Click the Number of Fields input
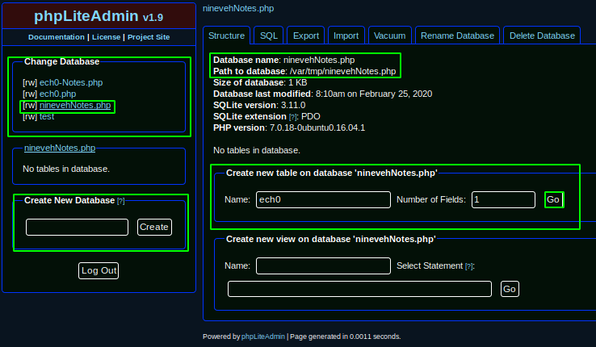This screenshot has height=347, width=596. click(x=503, y=199)
